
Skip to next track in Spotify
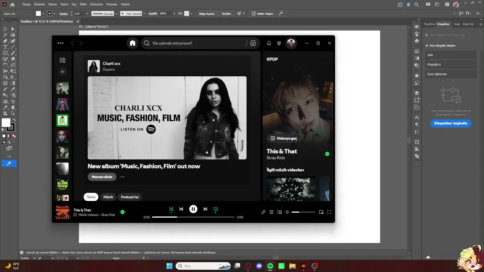(205, 209)
